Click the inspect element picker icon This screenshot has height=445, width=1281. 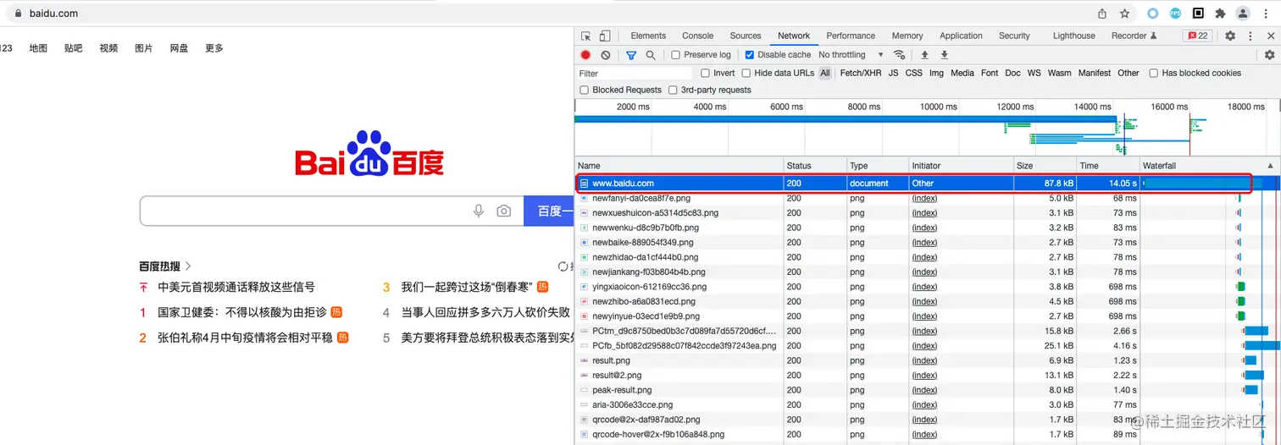pos(586,36)
